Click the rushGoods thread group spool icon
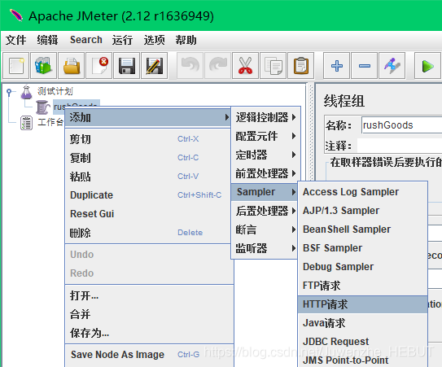442x367 pixels. point(42,107)
